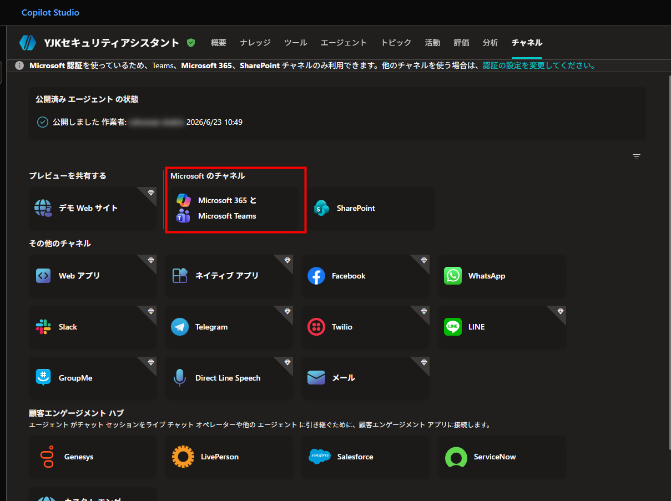This screenshot has height=501, width=671.
Task: Click the YJKセキュリティアシスタント agent name
Action: tap(112, 43)
